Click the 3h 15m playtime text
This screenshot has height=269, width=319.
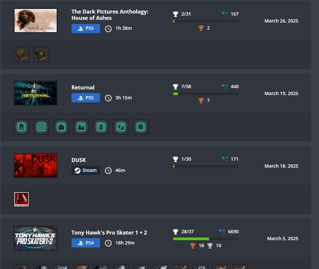tap(124, 98)
